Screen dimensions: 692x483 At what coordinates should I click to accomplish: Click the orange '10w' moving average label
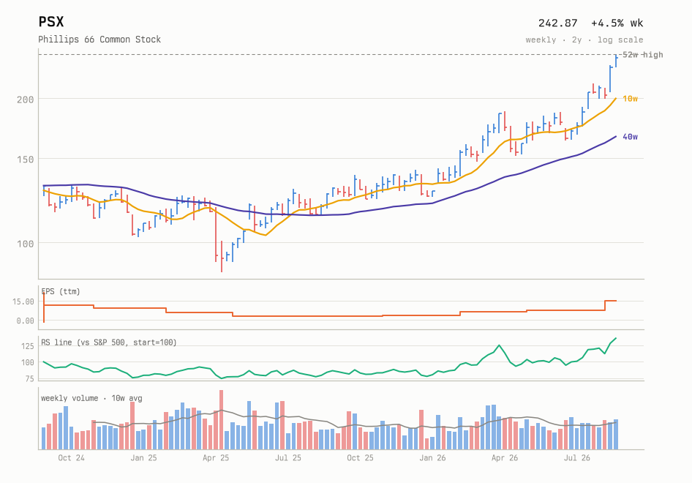[x=631, y=99]
